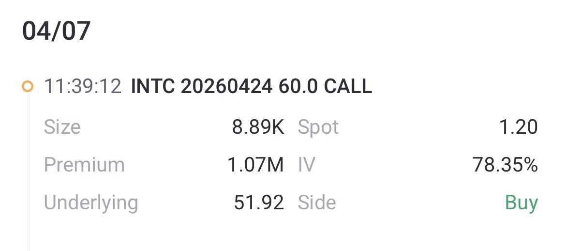Click the IV label

pos(306,165)
